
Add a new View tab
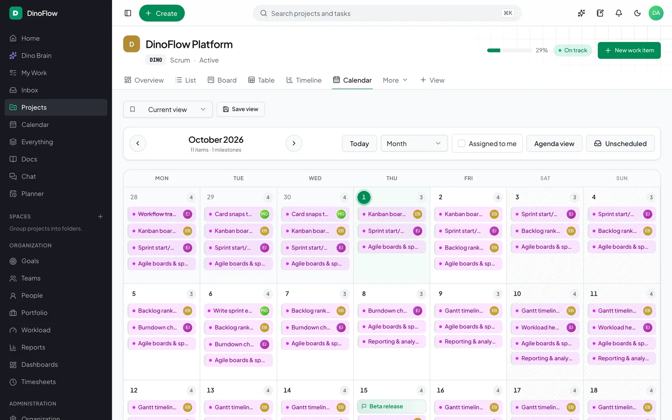433,80
